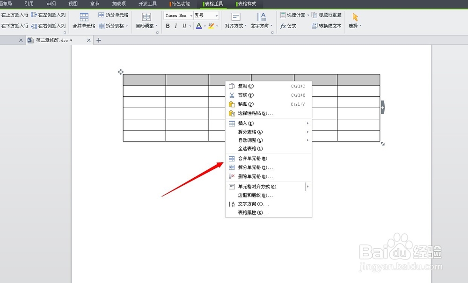
Task: Choose 边框和底纹 Borders and Shading
Action: pos(269,196)
